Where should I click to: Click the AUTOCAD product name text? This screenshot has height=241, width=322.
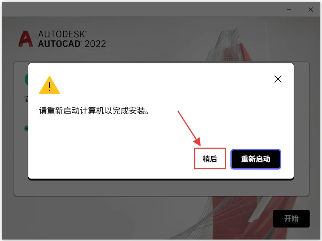pyautogui.click(x=60, y=44)
